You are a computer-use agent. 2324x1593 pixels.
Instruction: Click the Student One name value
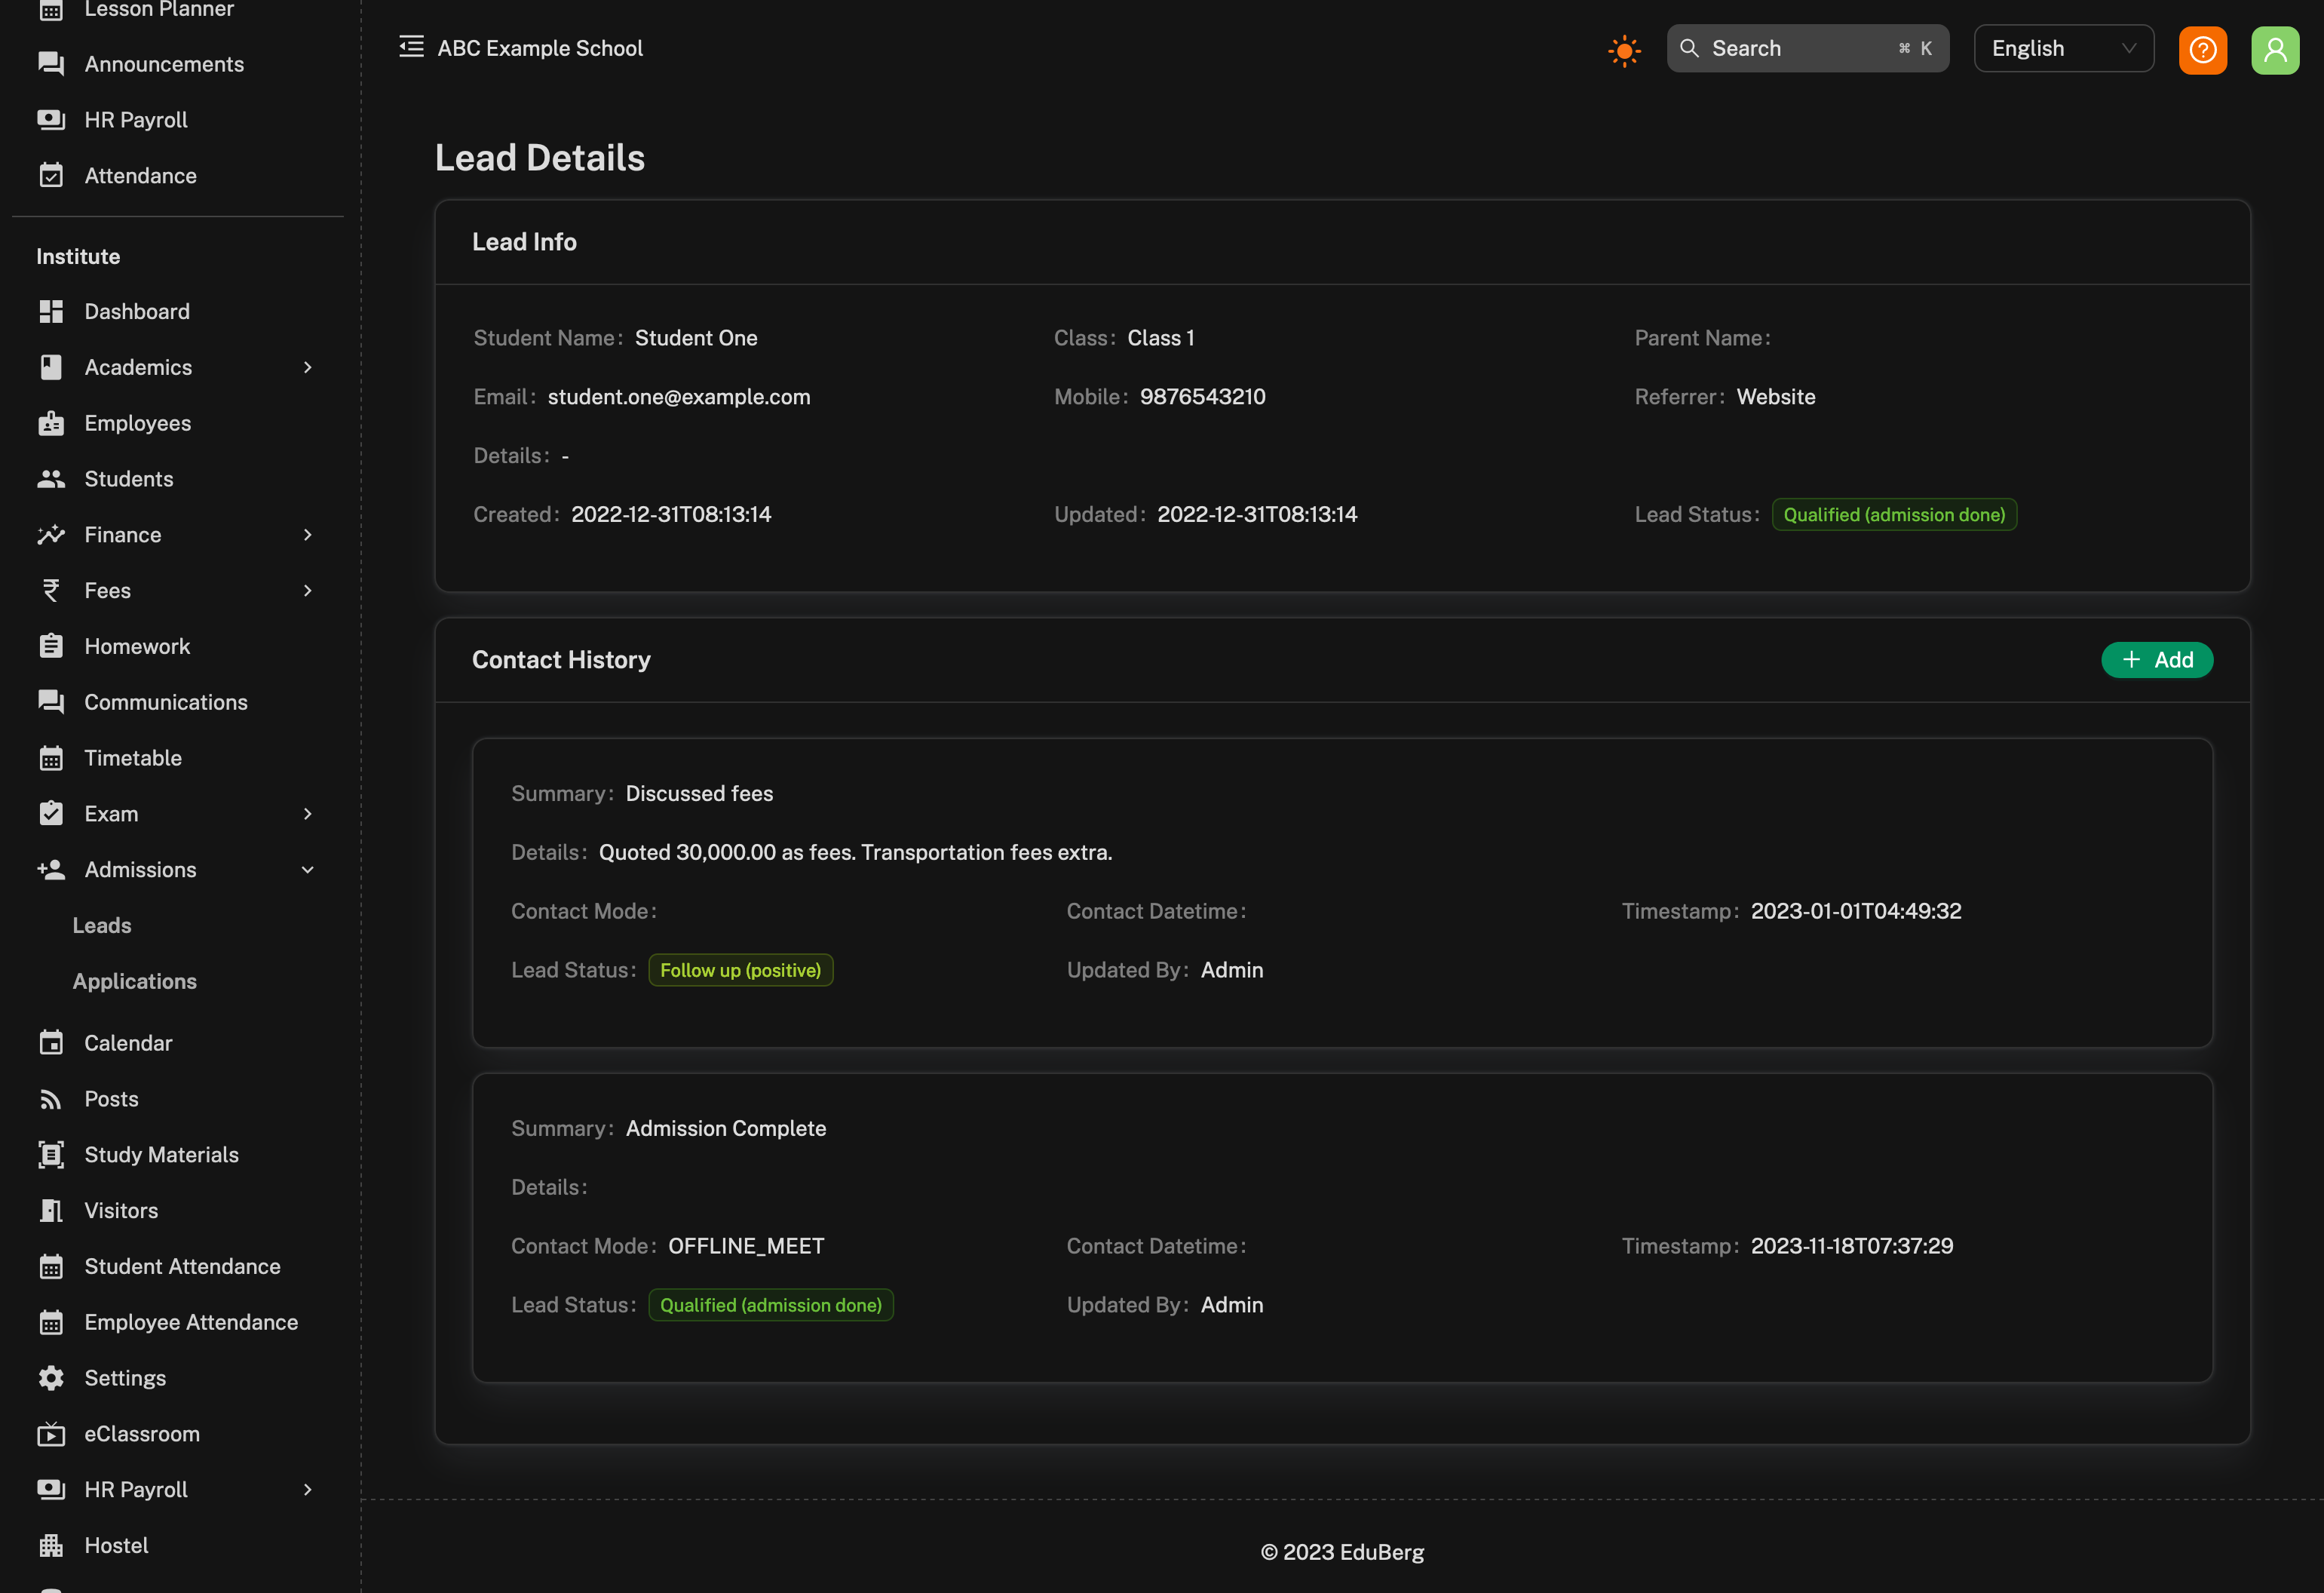click(696, 338)
